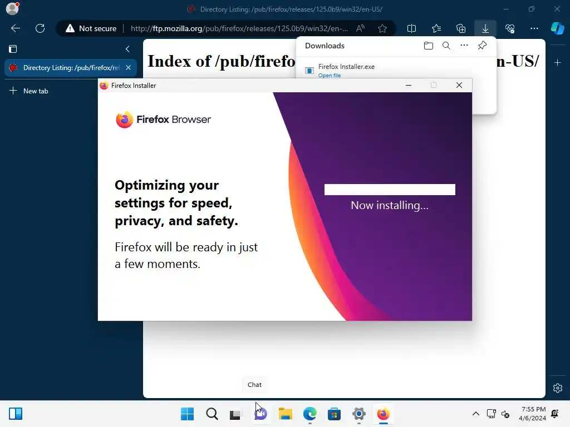570x427 pixels.
Task: Close the Directory Listing tab
Action: pyautogui.click(x=129, y=68)
